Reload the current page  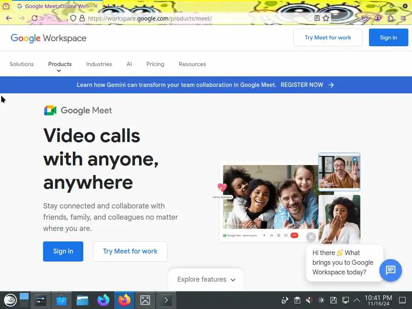[35, 18]
